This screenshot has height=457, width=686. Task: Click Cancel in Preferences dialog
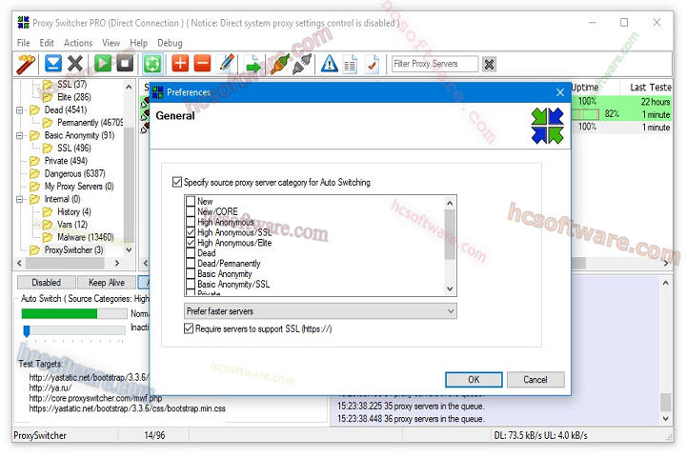pyautogui.click(x=535, y=380)
